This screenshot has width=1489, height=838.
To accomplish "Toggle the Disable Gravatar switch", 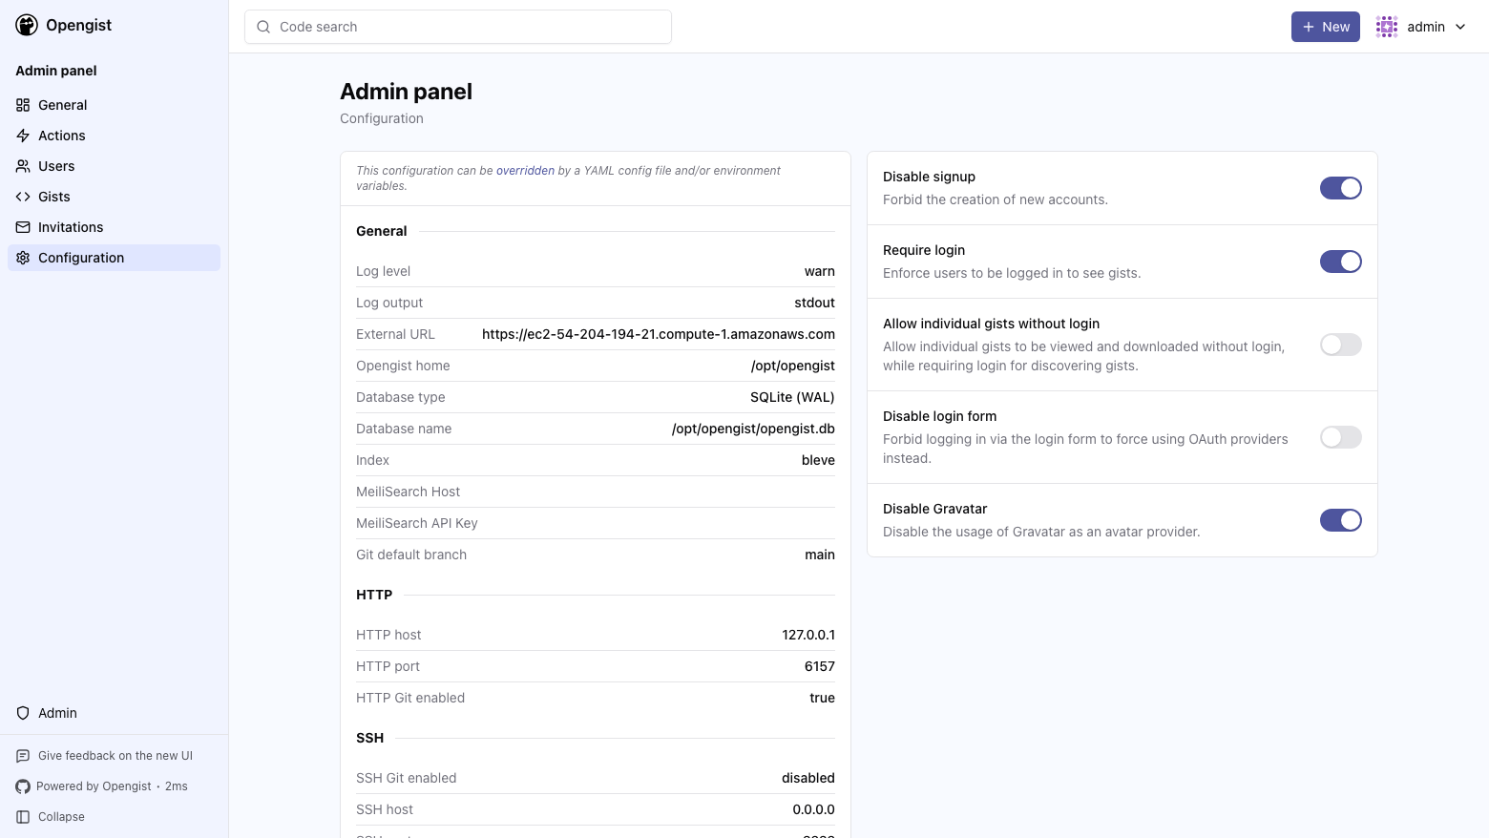I will [1341, 520].
